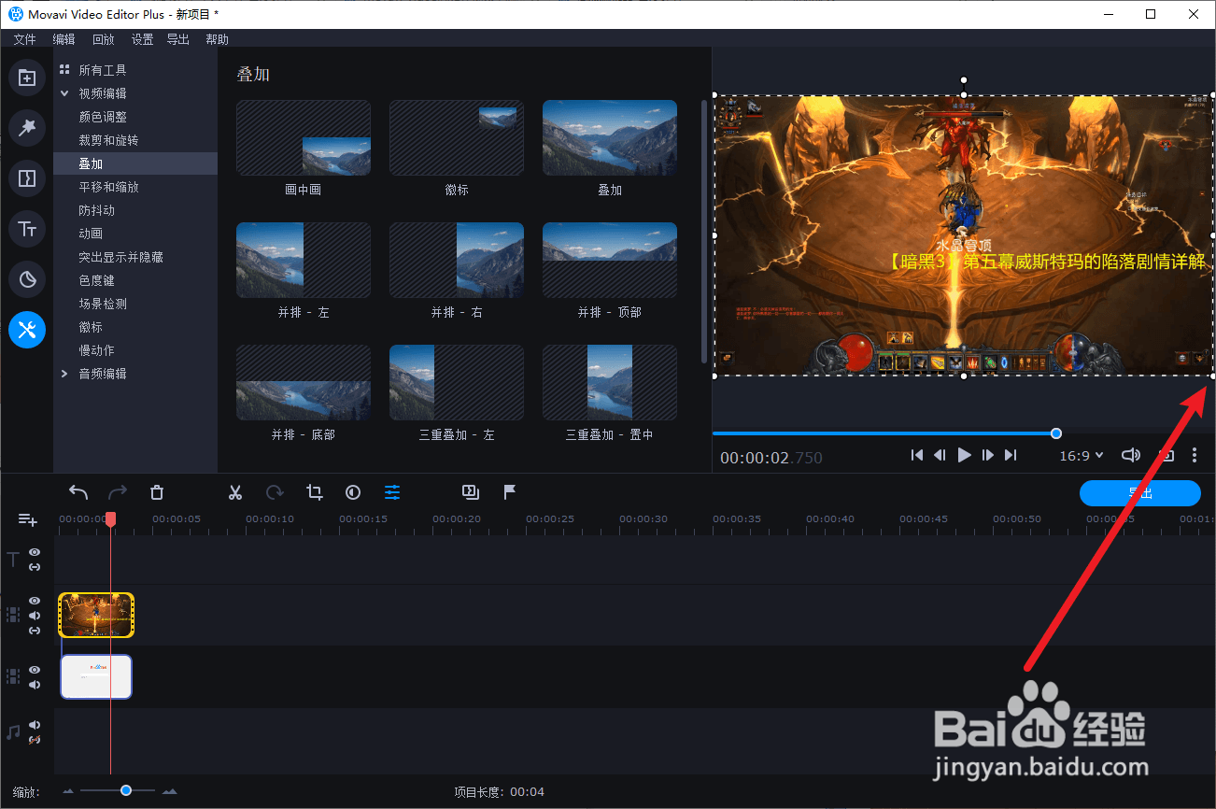Open the 16:9 aspect ratio dropdown
Viewport: 1216px width, 809px height.
point(1082,456)
